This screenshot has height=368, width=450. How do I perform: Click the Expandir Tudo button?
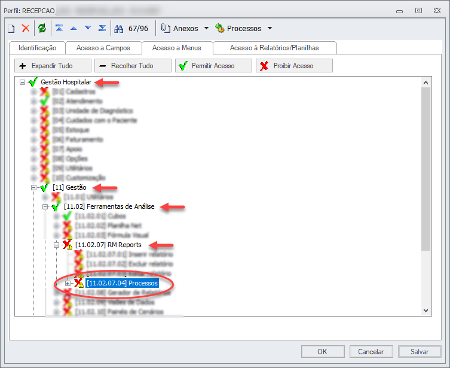[53, 66]
